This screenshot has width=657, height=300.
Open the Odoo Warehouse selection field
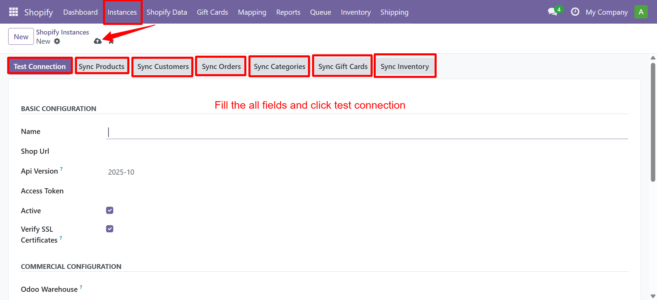point(367,289)
